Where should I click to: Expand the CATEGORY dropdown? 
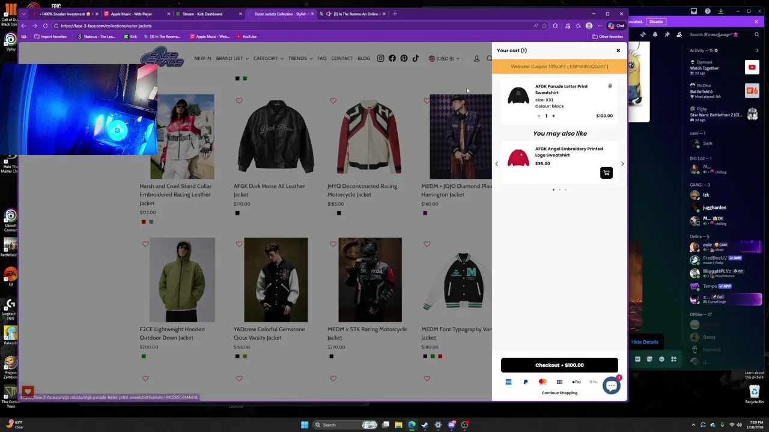(x=267, y=58)
